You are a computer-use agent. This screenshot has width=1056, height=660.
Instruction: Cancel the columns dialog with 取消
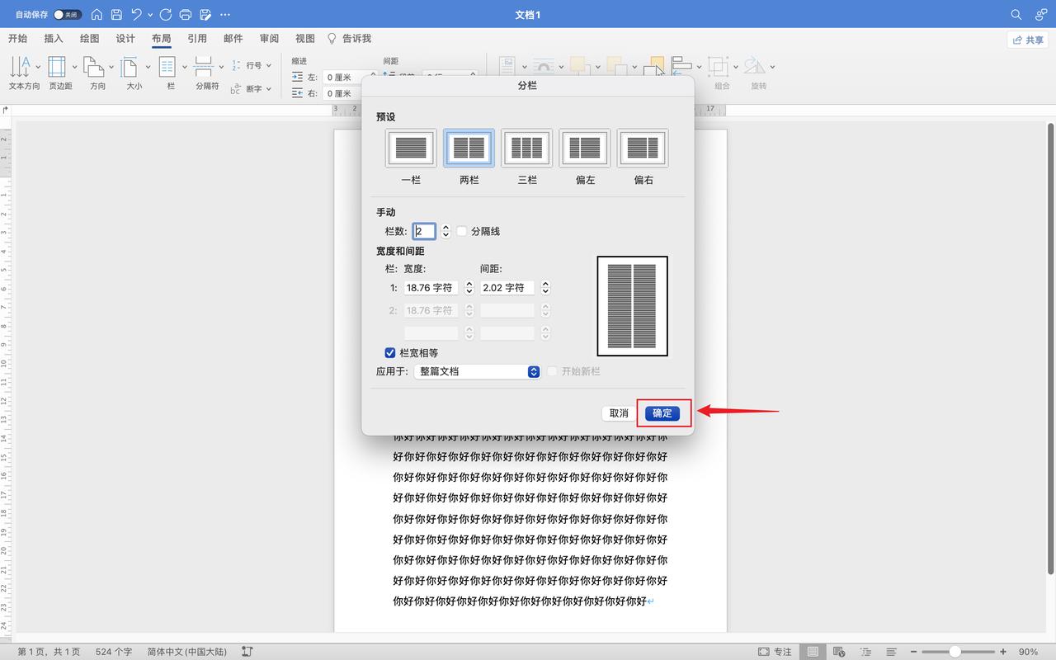pos(620,413)
